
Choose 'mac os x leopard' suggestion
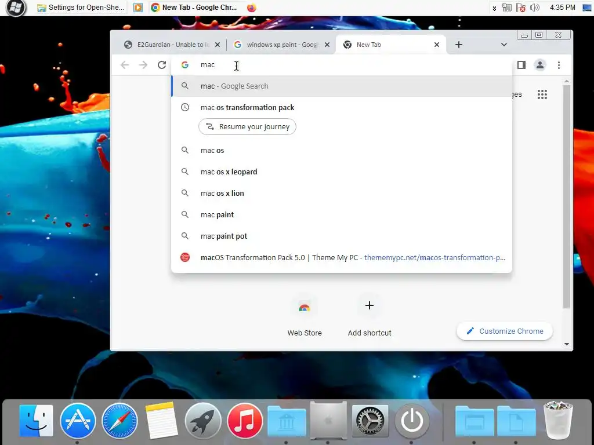tap(342, 172)
